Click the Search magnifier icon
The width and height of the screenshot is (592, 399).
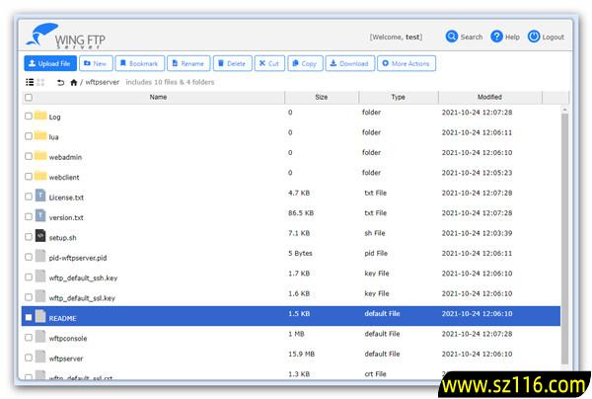452,37
